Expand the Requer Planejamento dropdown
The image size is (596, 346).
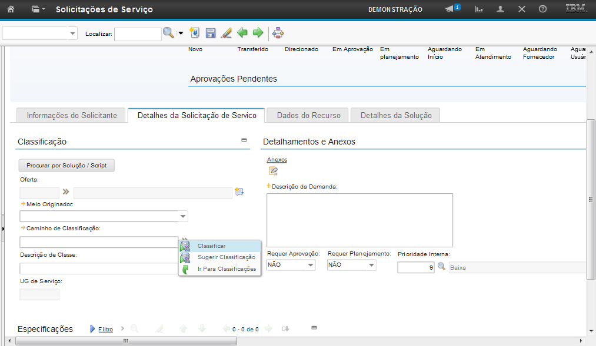[x=371, y=266]
